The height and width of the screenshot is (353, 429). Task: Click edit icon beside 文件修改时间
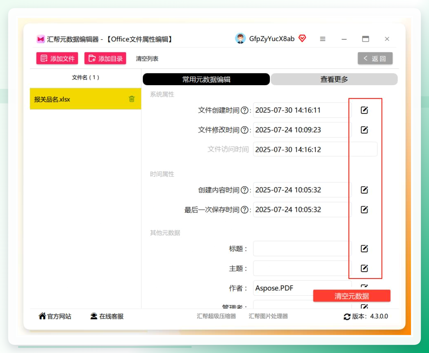[x=364, y=130]
